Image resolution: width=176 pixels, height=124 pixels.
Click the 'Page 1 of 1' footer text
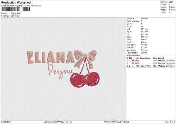(x=170, y=122)
